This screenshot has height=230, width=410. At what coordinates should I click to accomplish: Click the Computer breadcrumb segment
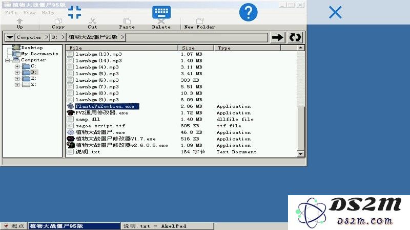(29, 37)
